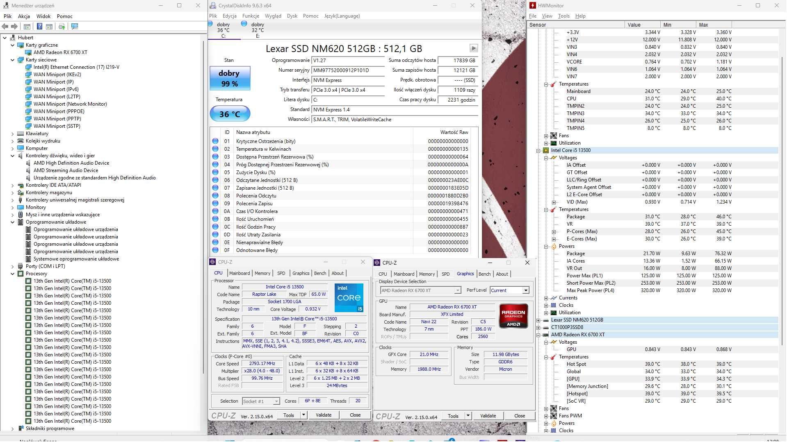The width and height of the screenshot is (787, 442).
Task: Click the HWMonitor title bar app icon
Action: pyautogui.click(x=533, y=5)
